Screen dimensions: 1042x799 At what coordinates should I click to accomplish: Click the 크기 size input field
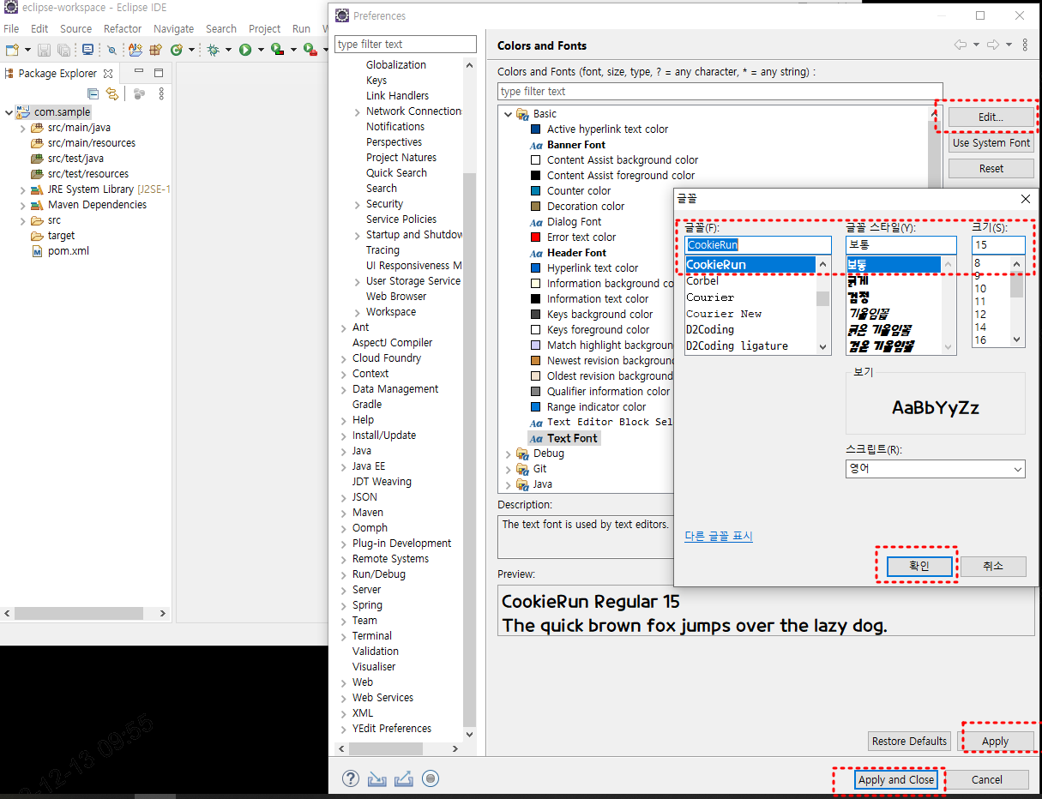click(998, 245)
